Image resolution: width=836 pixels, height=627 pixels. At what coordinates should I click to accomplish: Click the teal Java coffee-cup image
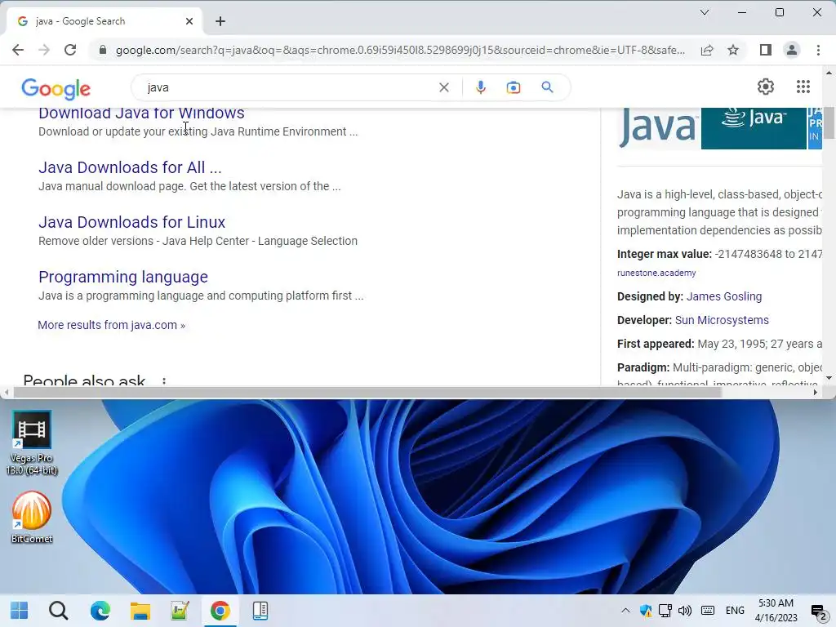754,128
